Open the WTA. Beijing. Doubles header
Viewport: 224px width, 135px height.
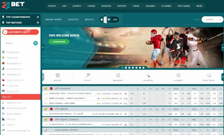pyautogui.click(x=67, y=120)
